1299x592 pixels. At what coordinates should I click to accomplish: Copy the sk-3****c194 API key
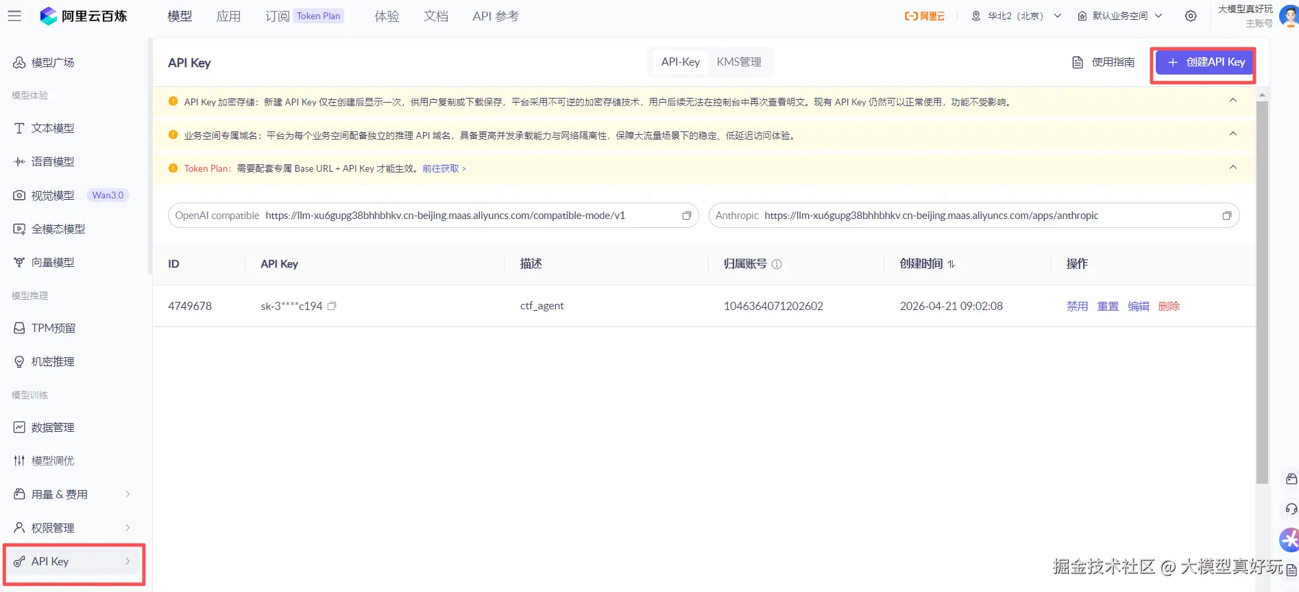(332, 306)
